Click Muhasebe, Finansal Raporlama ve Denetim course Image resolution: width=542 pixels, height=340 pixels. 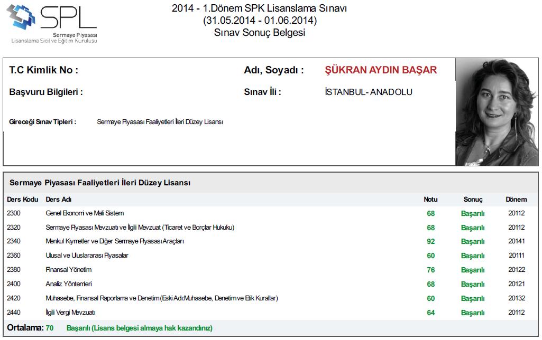162,298
